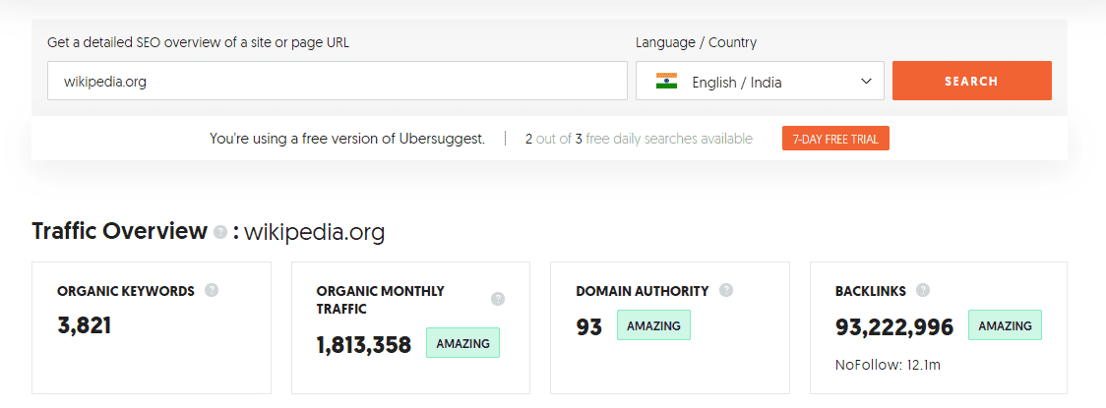Click the Organic Keywords help icon
This screenshot has height=408, width=1106.
[211, 290]
